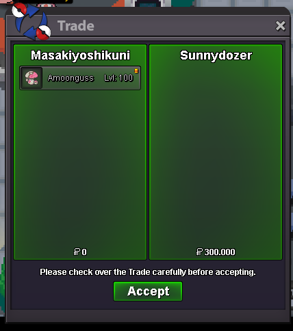
Task: Click the Trade window title text
Action: click(76, 26)
